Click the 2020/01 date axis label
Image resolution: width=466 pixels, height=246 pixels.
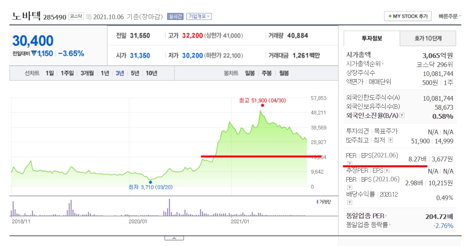pyautogui.click(x=138, y=221)
